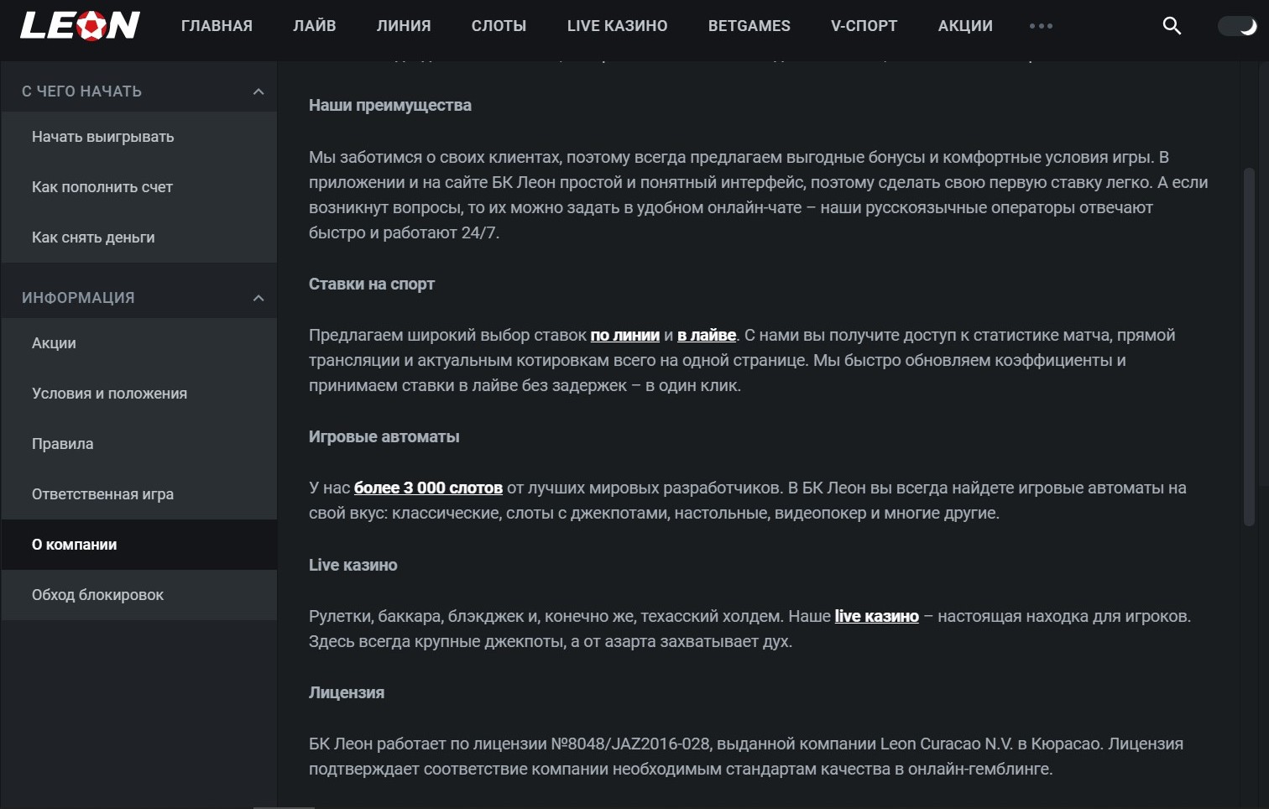Open V-СПОРТ in top navigation
Image resolution: width=1269 pixels, height=809 pixels.
864,26
